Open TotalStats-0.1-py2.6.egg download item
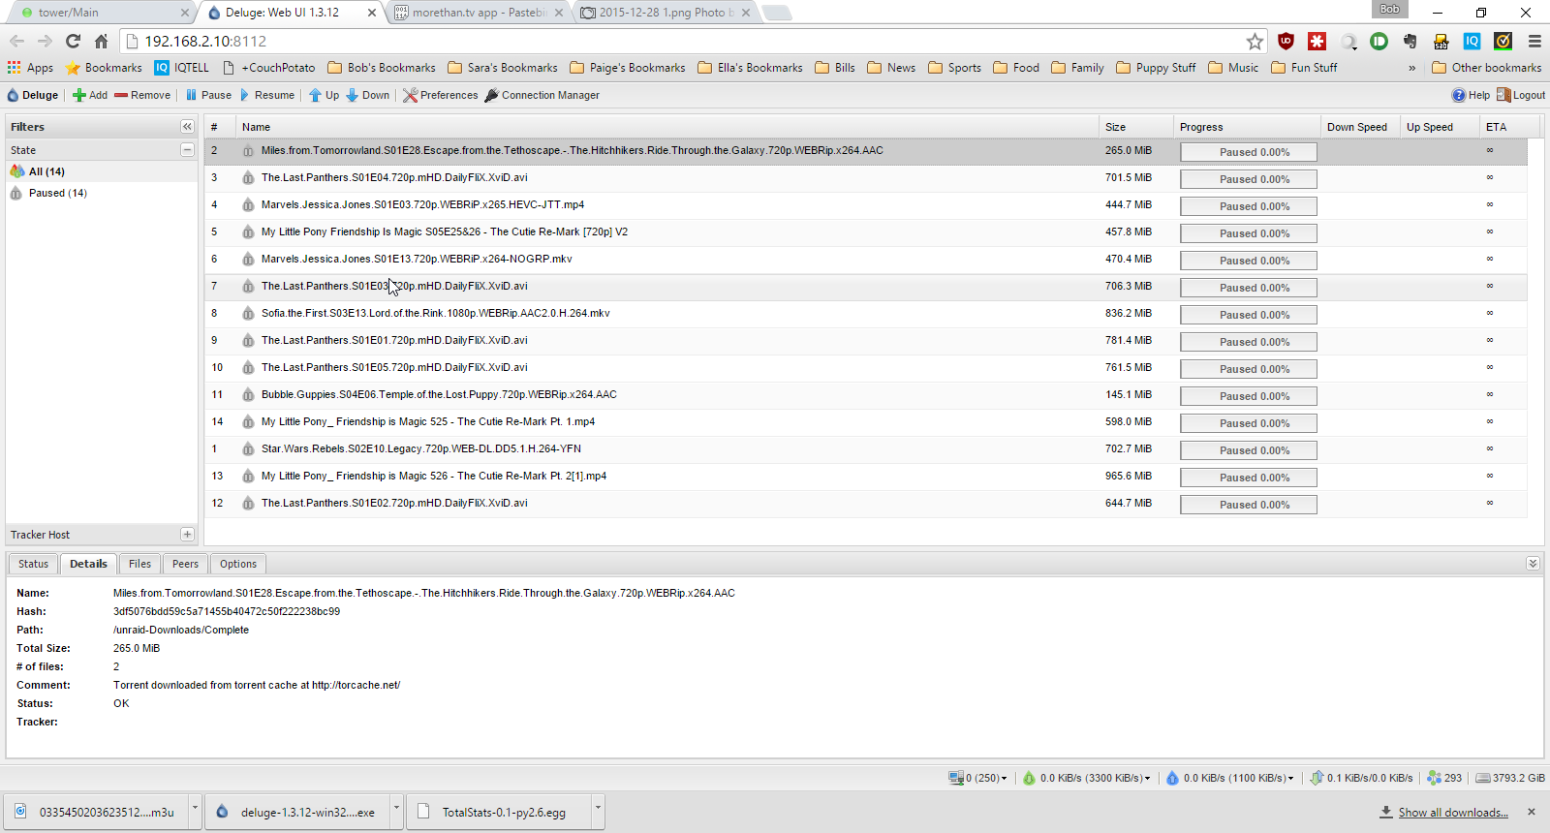Viewport: 1550px width, 833px height. 499,812
